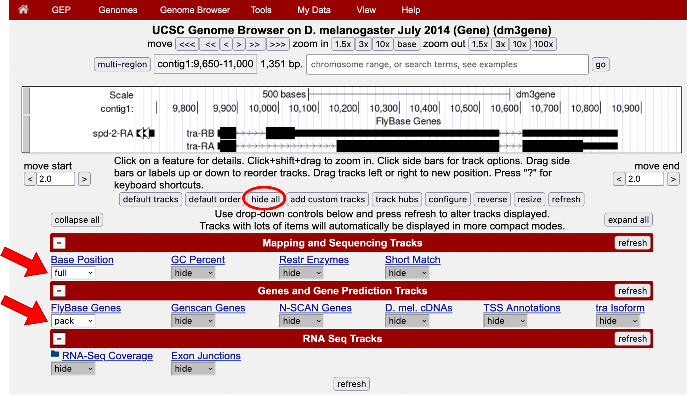Decrease move end with < stepper
687x395 pixels.
619,179
